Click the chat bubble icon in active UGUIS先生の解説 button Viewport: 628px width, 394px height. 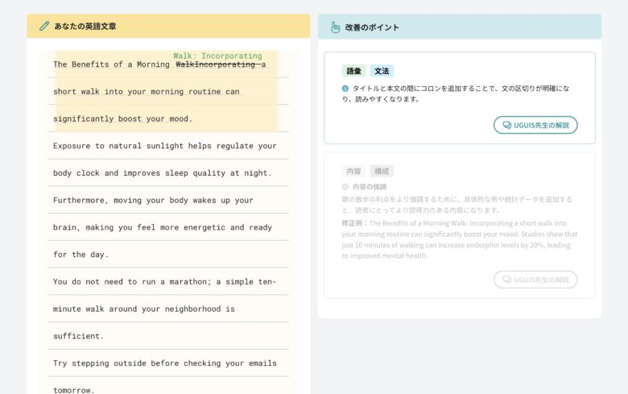[506, 125]
